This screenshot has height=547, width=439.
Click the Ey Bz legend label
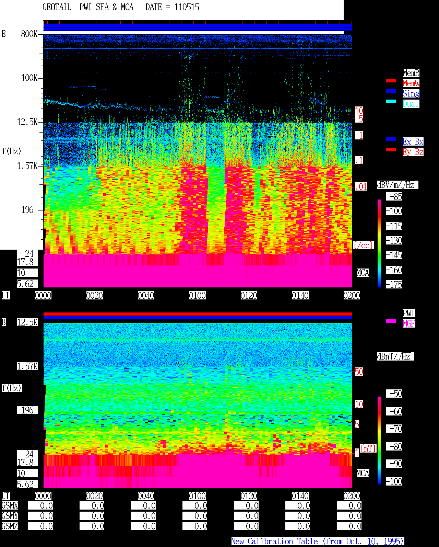tap(413, 152)
